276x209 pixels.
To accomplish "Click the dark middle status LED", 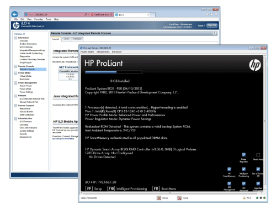I will tap(261, 198).
